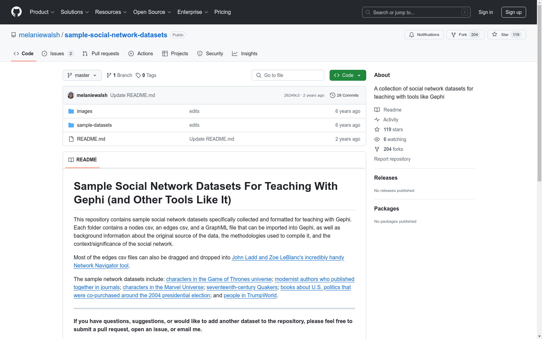The width and height of the screenshot is (542, 339).
Task: Click the Notifications button
Action: 424,35
